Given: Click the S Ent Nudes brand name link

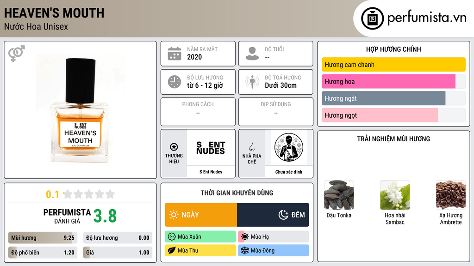Looking at the screenshot, I should pos(211,172).
